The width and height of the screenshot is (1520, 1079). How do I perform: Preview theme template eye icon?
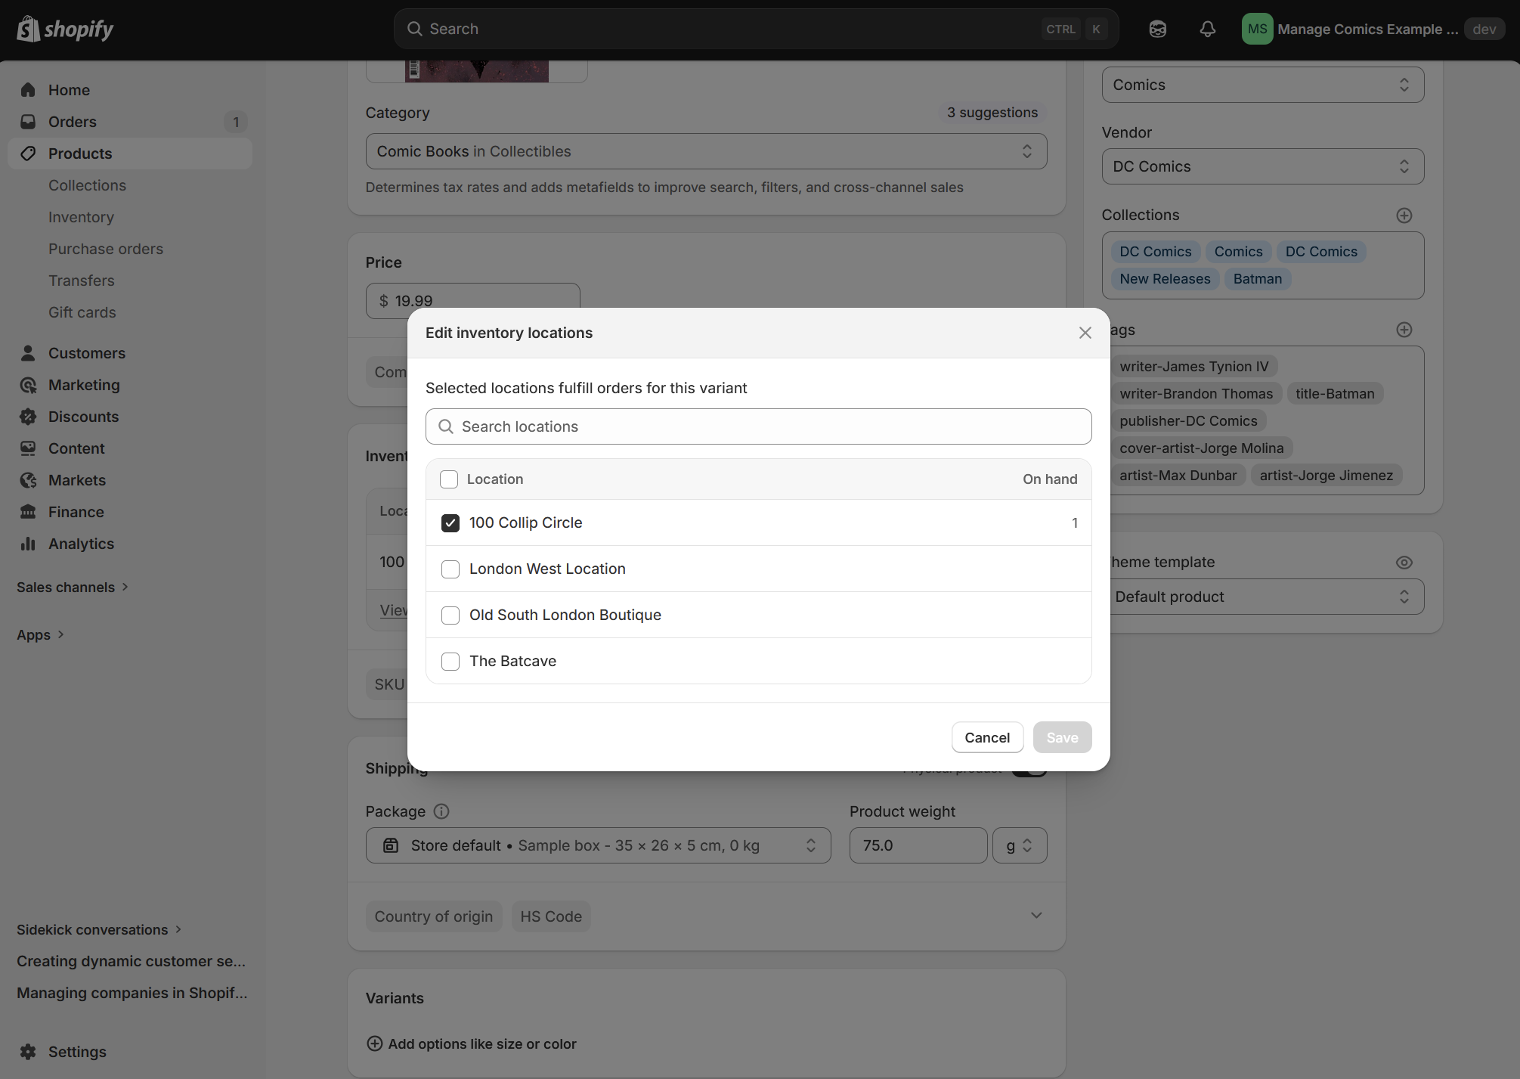pyautogui.click(x=1404, y=563)
